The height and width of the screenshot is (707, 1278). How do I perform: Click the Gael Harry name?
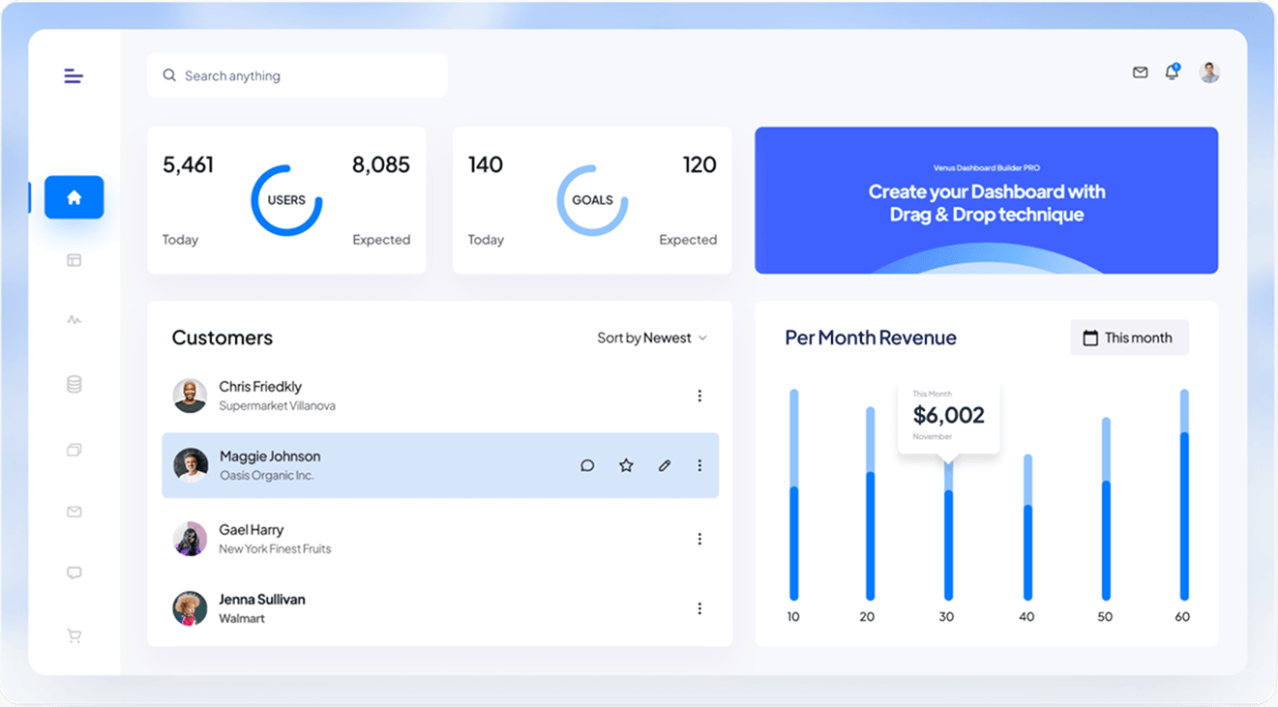[252, 530]
